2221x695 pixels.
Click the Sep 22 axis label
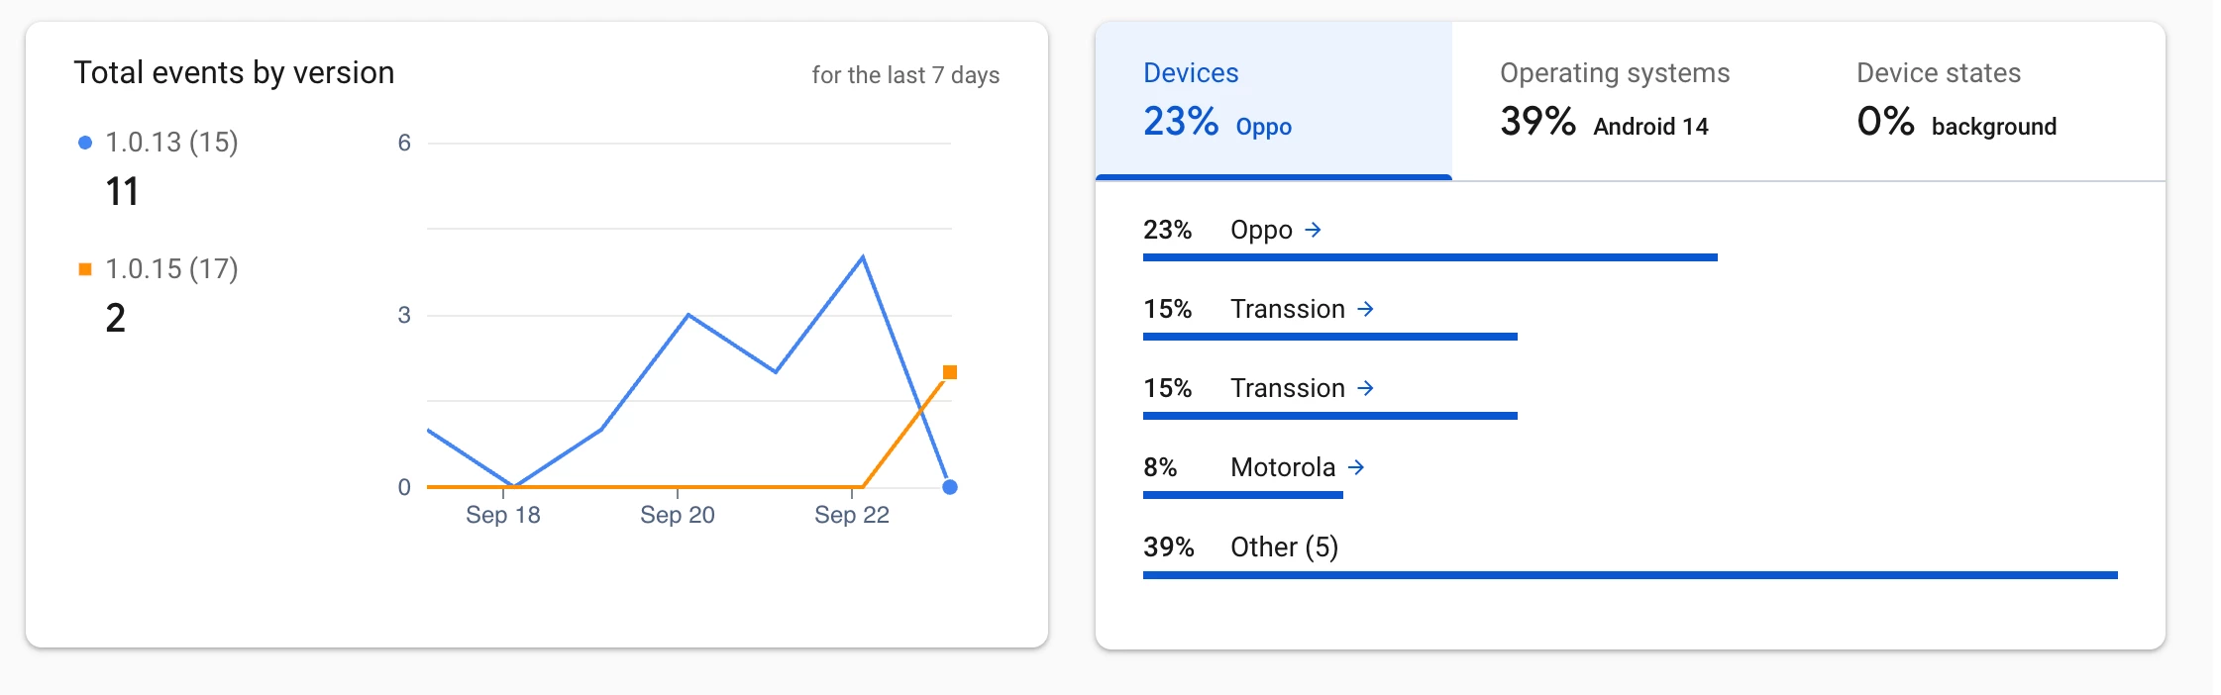[x=852, y=515]
